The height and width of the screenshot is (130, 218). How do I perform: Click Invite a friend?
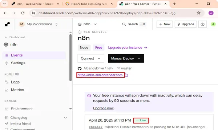[x=20, y=123]
